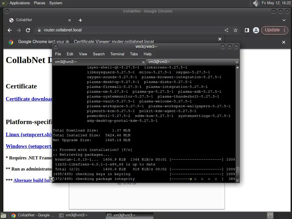Close the Certificate Viewer dialog
This screenshot has width=292, height=219.
220,39
